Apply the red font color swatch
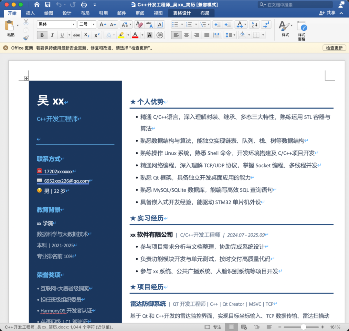Screen dimensions: 349x331 (x=135, y=35)
